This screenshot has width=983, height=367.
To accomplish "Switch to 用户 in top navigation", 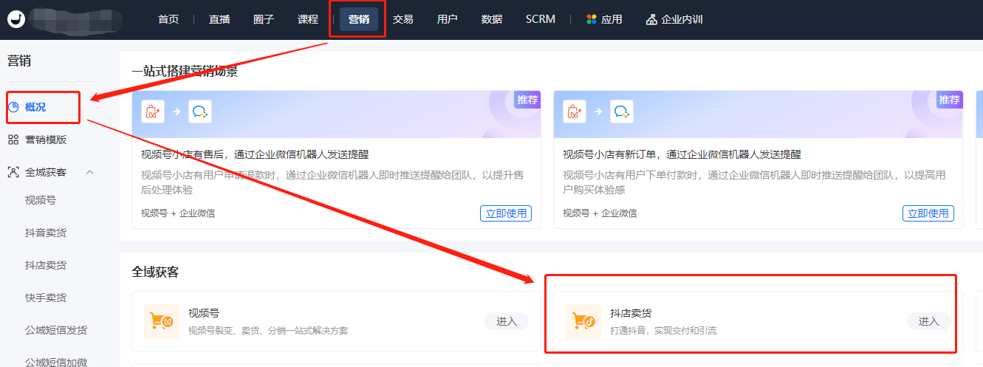I will 448,19.
